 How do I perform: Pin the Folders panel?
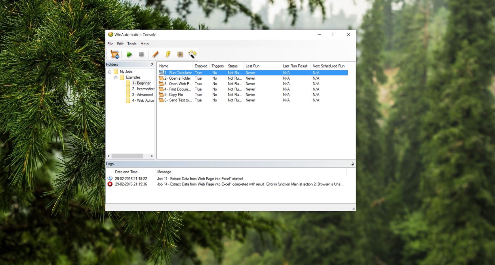[x=152, y=64]
